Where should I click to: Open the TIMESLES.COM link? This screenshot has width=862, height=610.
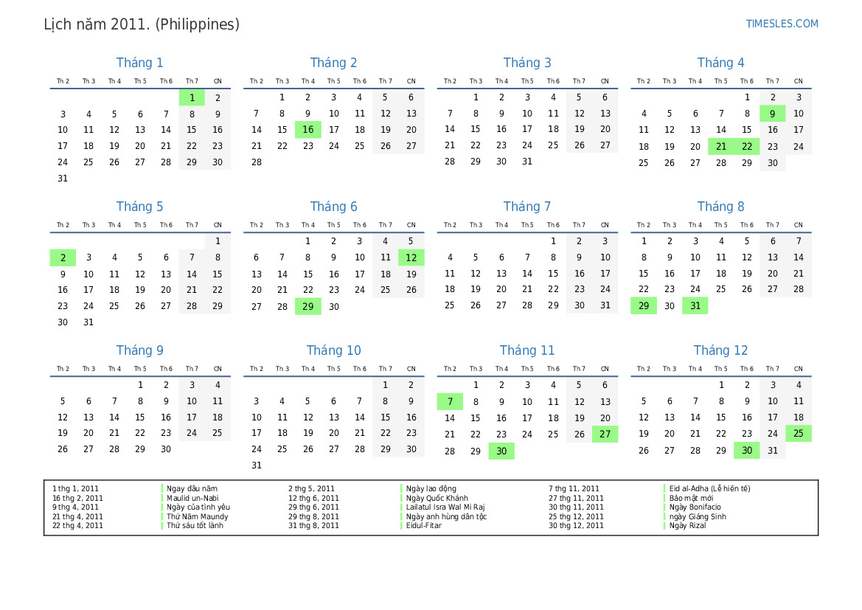pyautogui.click(x=782, y=24)
